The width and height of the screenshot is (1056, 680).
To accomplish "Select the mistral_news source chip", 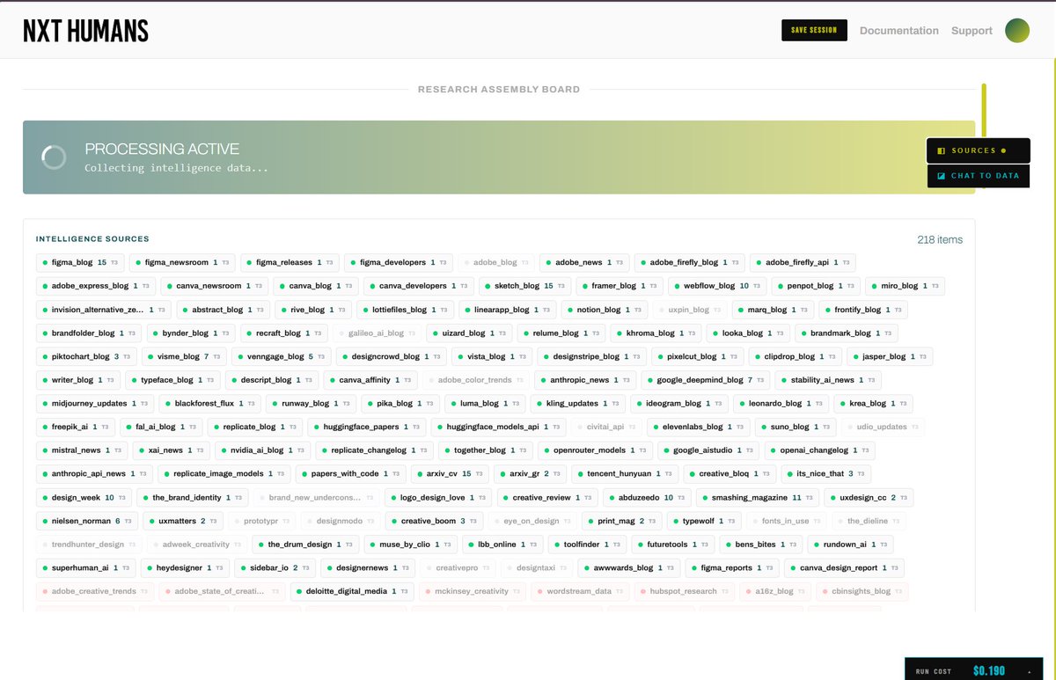I will point(83,450).
